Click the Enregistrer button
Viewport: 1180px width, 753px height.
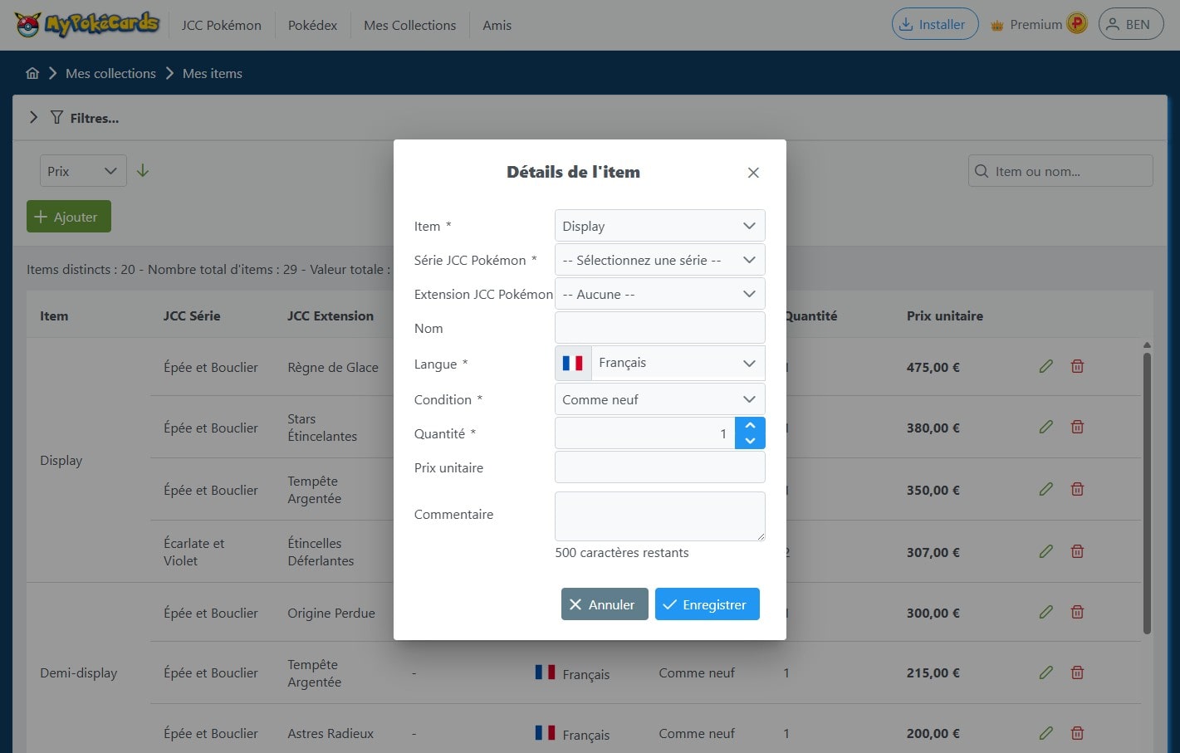[x=707, y=604]
